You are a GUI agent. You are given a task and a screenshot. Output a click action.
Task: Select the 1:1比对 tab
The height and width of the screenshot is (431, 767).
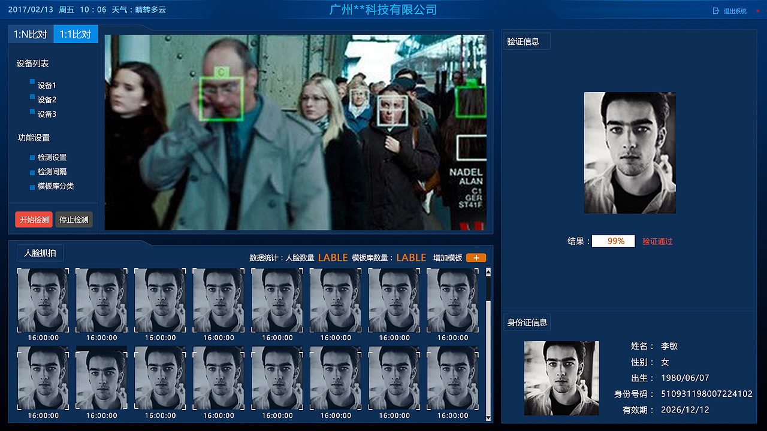76,34
